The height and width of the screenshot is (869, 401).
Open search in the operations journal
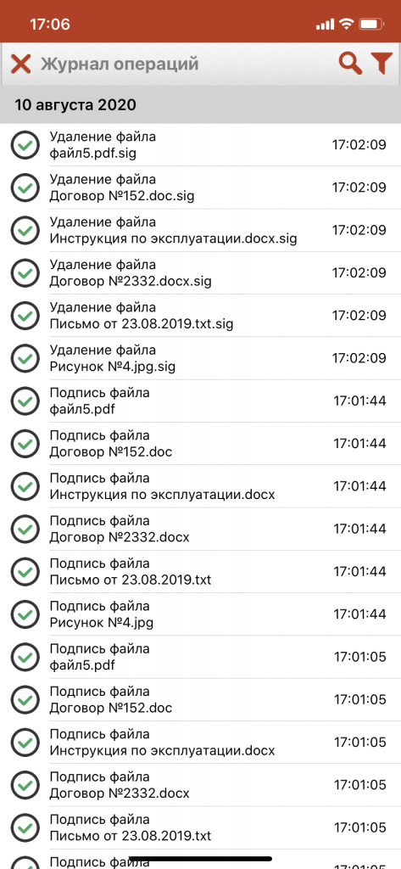coord(349,64)
